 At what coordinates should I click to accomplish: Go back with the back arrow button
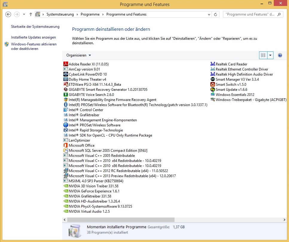(8, 14)
